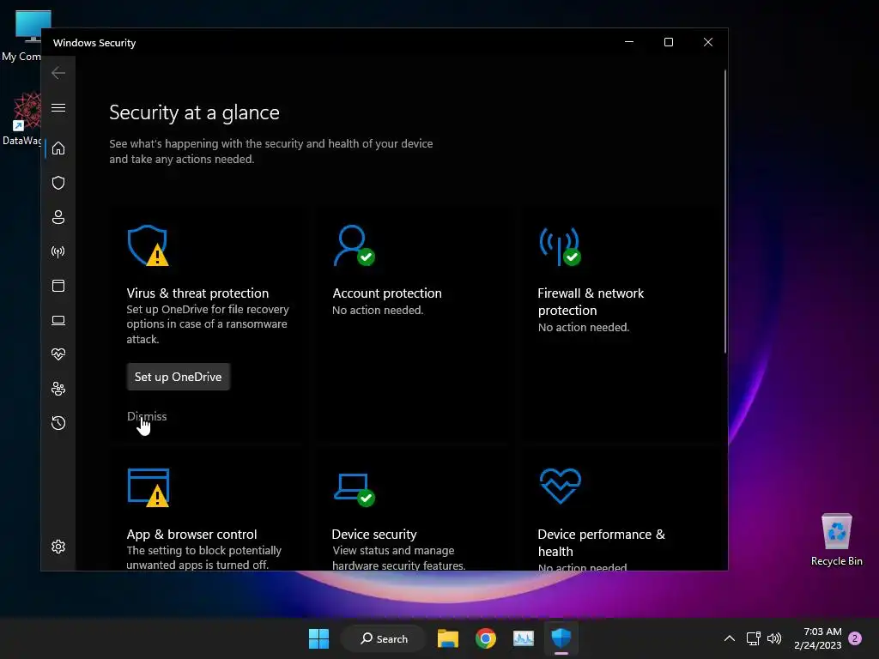Open App & browser control sidebar icon
Image resolution: width=879 pixels, height=659 pixels.
click(x=58, y=286)
